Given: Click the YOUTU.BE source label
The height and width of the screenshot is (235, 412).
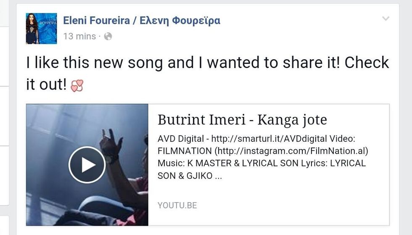Looking at the screenshot, I should pos(177,206).
